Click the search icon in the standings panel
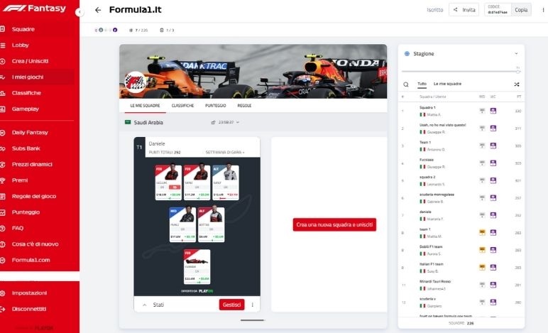 click(x=406, y=84)
